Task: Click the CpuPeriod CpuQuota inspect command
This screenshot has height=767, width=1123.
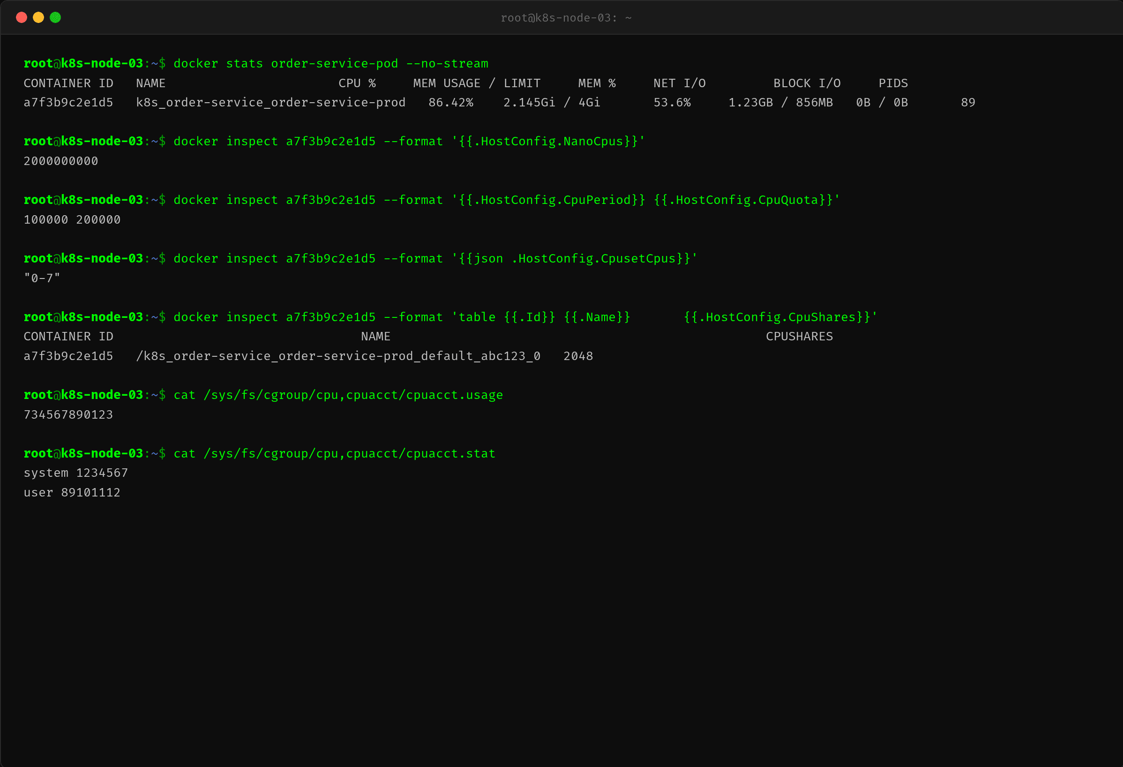Action: pos(506,200)
